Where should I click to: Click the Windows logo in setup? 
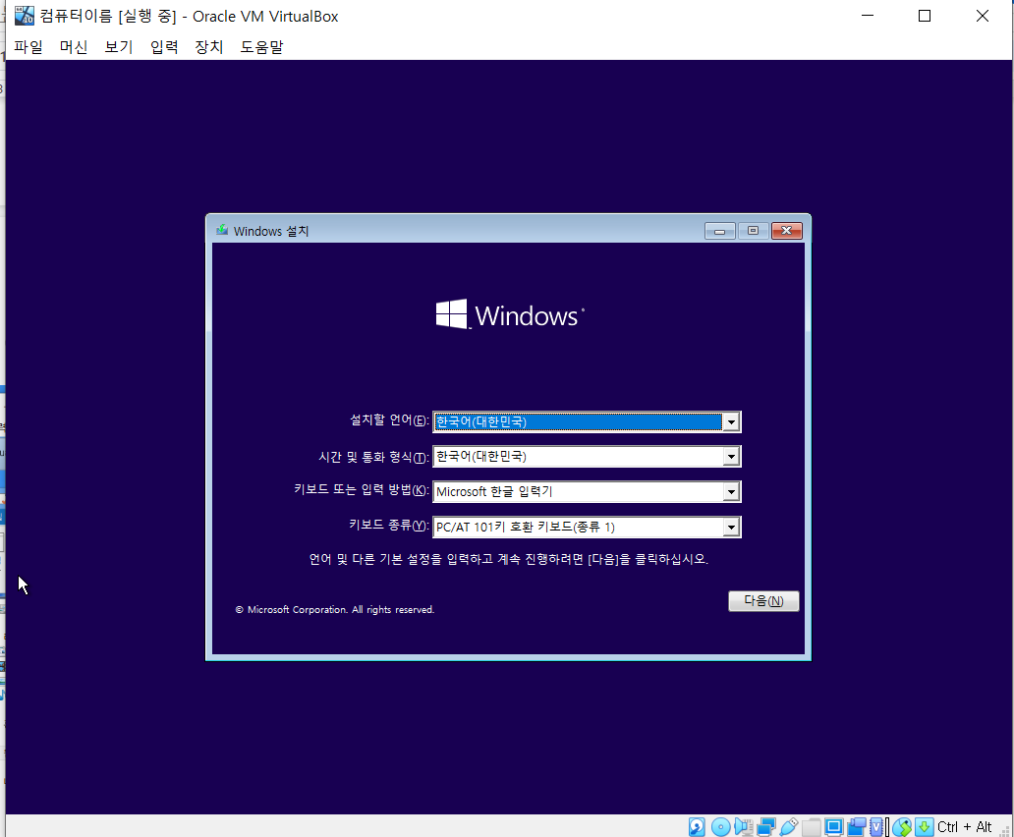[x=451, y=314]
